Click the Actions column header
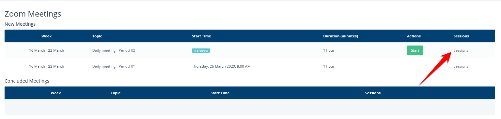Viewport: 501px width, 119px height. (x=414, y=36)
